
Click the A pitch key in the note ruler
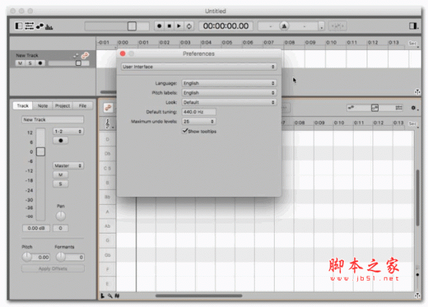point(107,211)
